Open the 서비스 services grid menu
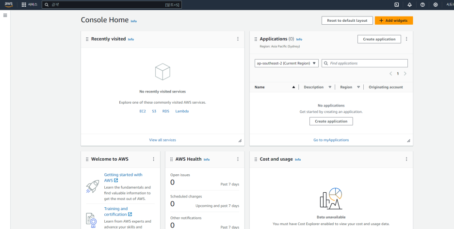Viewport: 454px width, 229px height. coord(30,5)
